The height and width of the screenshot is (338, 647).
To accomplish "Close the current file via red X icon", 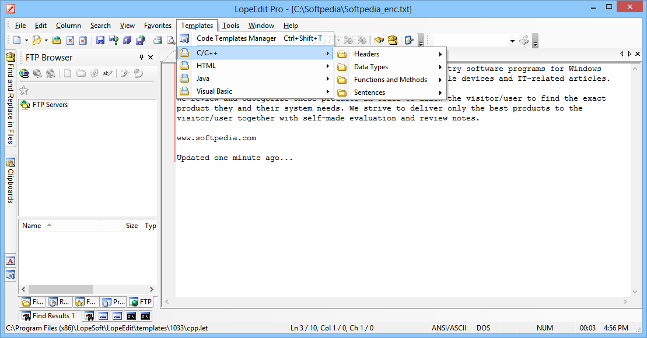I will 70,40.
